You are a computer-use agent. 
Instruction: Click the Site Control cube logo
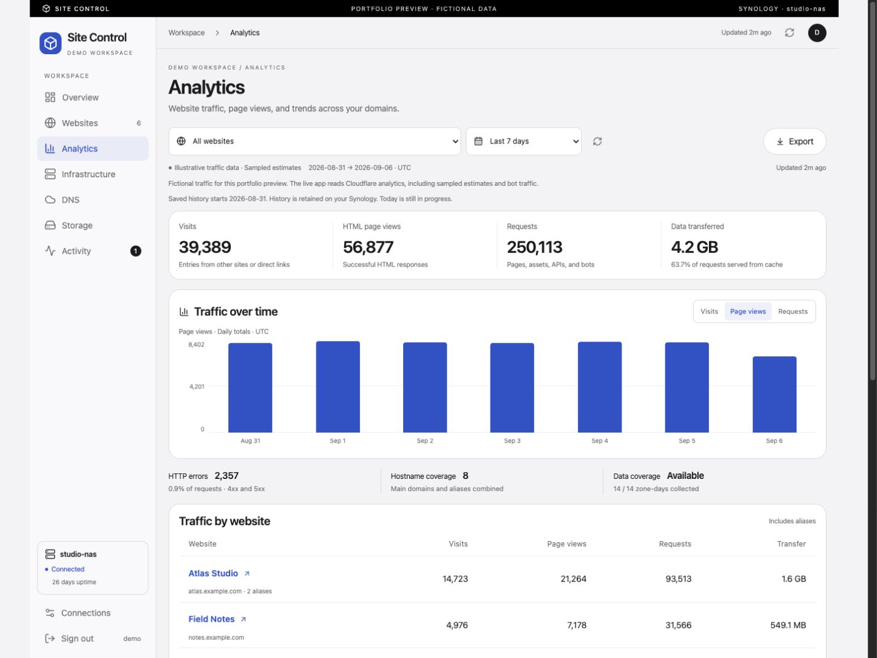pyautogui.click(x=50, y=43)
